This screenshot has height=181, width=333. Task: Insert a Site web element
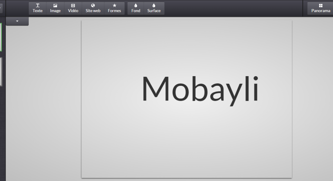(93, 8)
